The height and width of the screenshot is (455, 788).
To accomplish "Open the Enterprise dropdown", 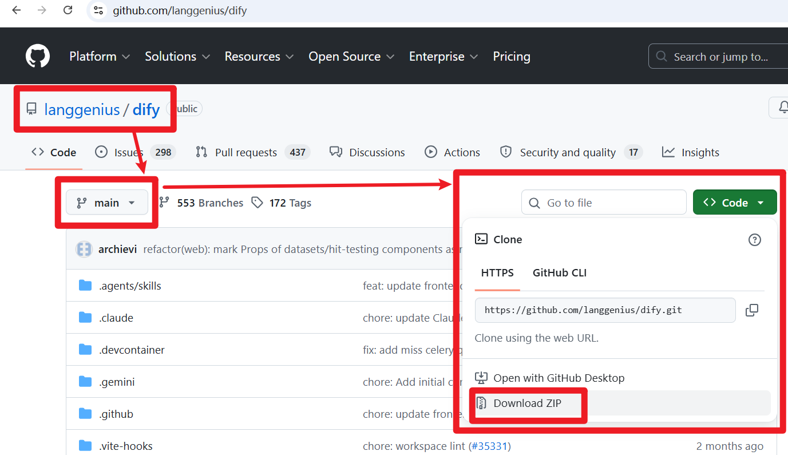I will [x=444, y=57].
